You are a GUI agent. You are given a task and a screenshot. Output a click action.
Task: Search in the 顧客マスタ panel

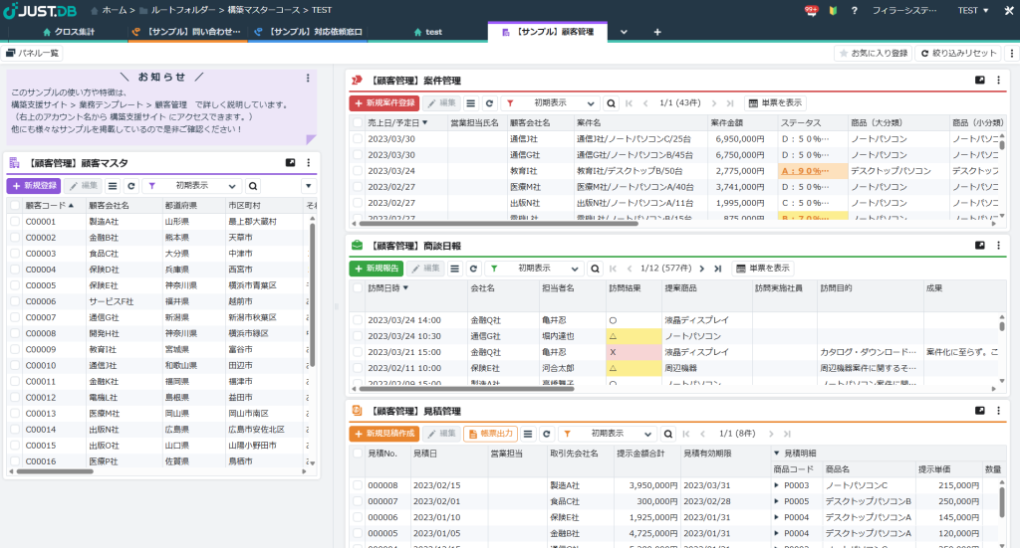pyautogui.click(x=253, y=186)
